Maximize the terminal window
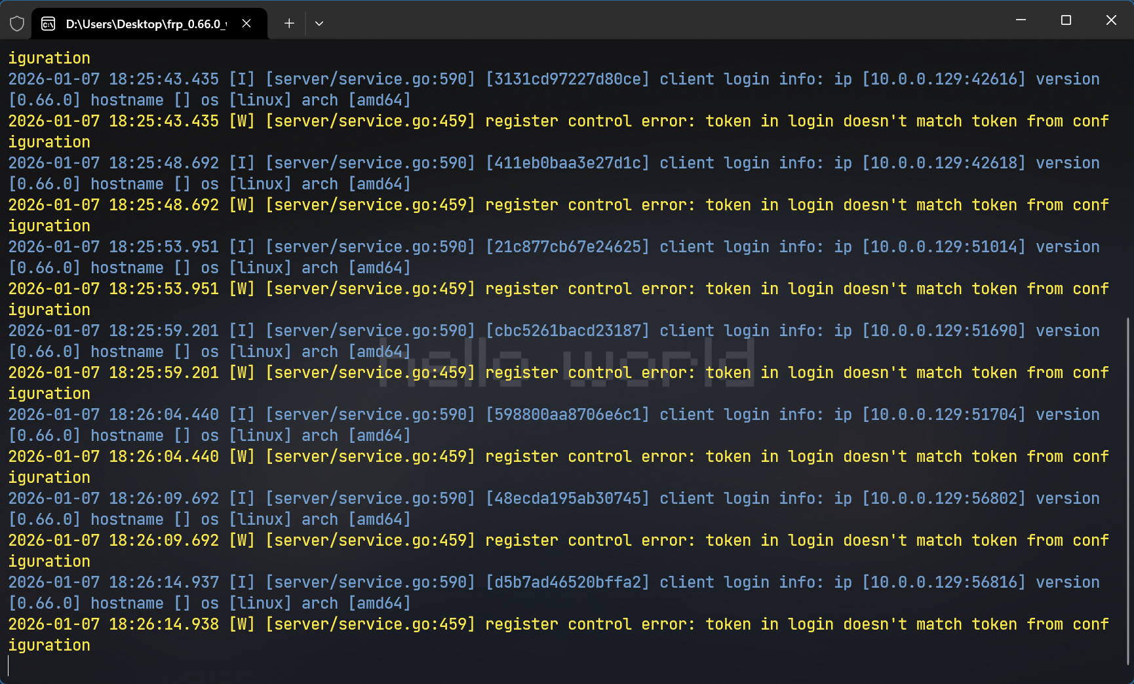This screenshot has height=684, width=1134. point(1066,20)
